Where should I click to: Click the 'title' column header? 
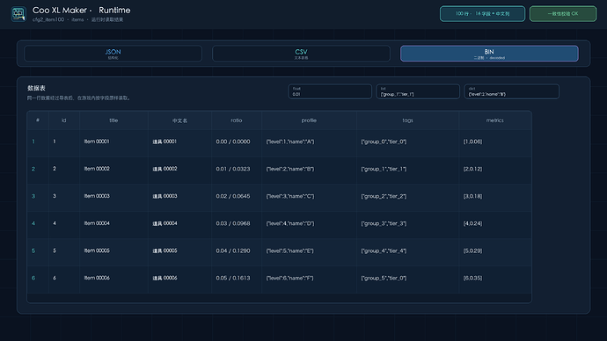pyautogui.click(x=113, y=120)
